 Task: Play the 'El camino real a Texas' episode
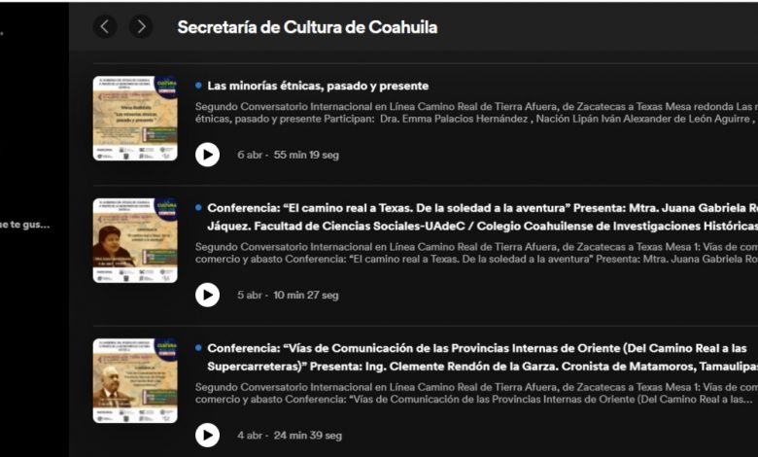click(207, 295)
